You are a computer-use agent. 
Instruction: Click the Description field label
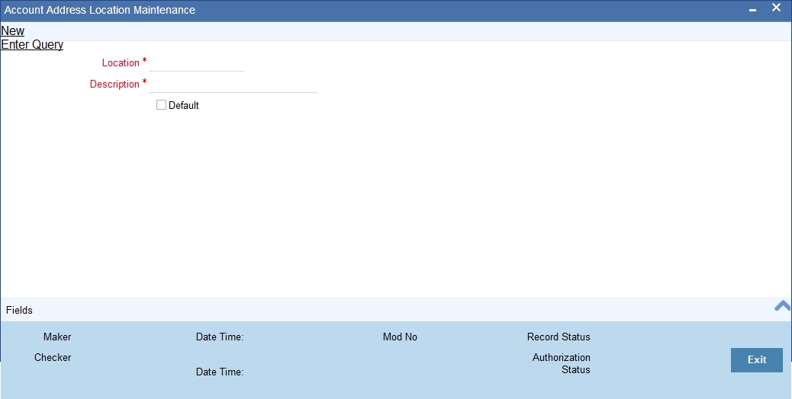coord(114,84)
